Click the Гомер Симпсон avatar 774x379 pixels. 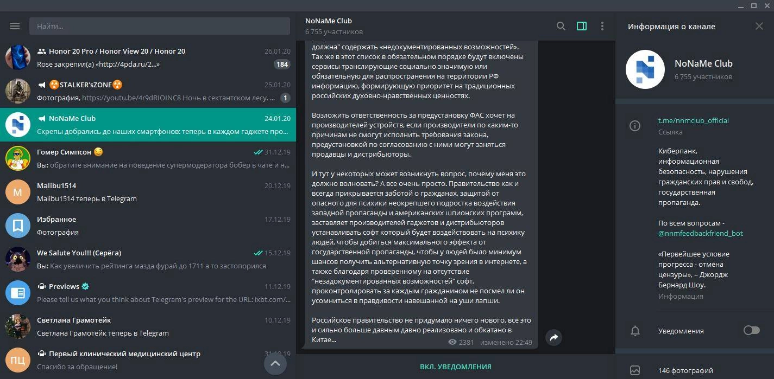pos(17,158)
